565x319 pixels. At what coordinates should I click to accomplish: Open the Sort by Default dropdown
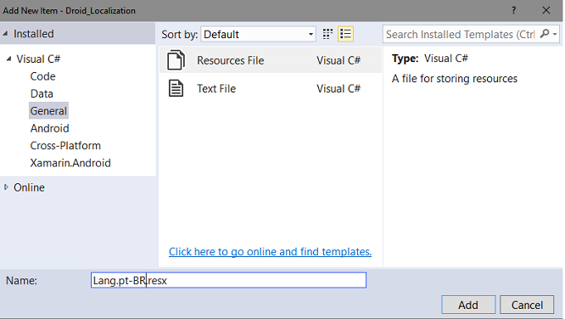click(x=258, y=34)
